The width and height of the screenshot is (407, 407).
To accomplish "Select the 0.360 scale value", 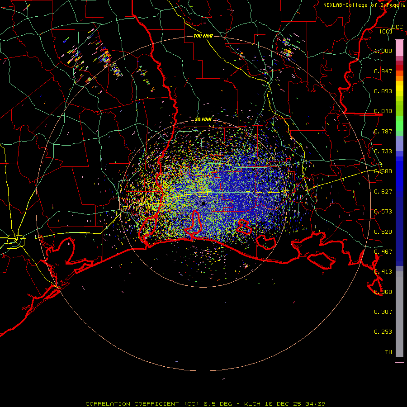I will [383, 292].
